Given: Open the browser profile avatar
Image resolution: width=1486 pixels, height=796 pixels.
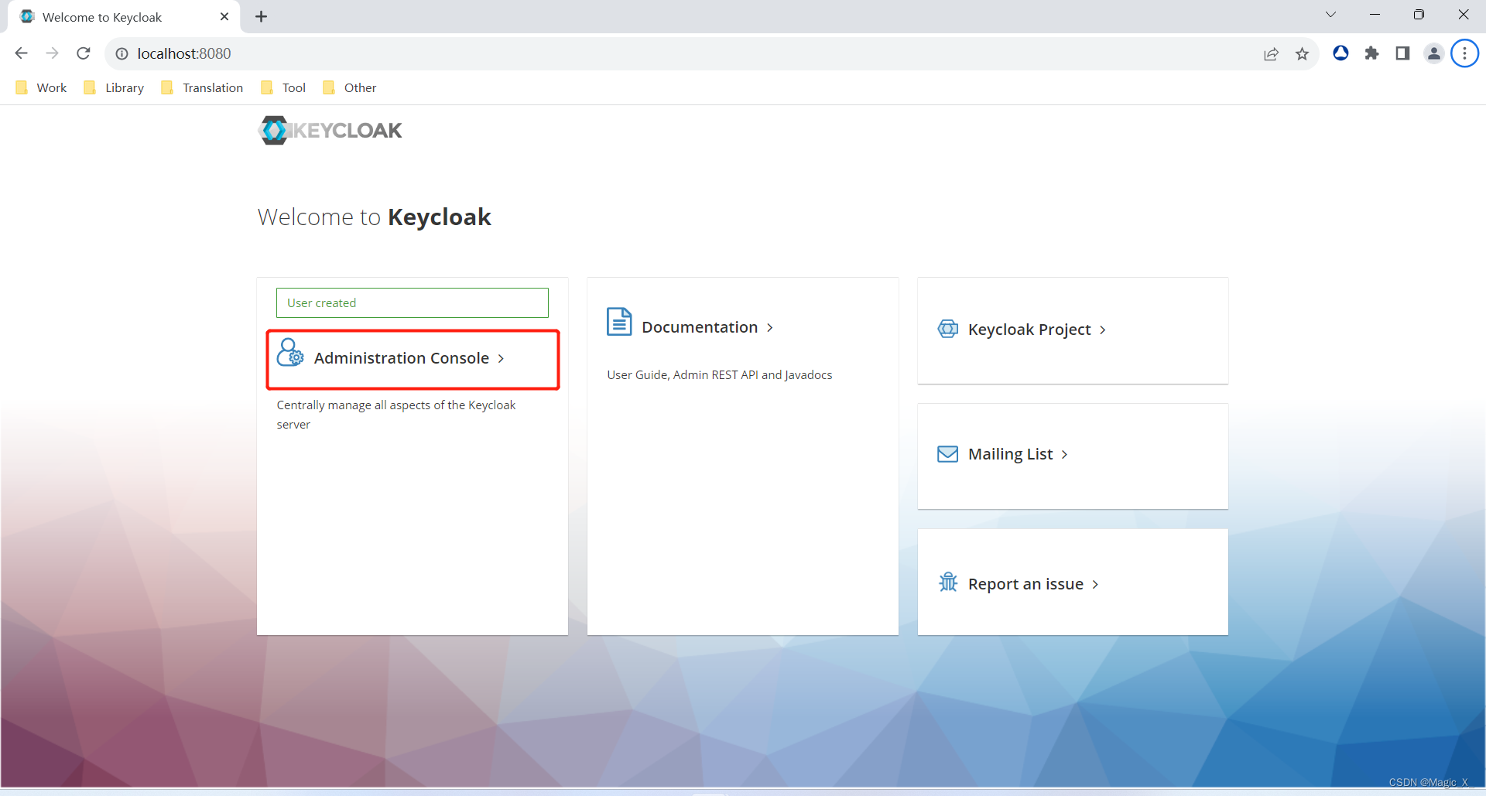Looking at the screenshot, I should point(1433,53).
